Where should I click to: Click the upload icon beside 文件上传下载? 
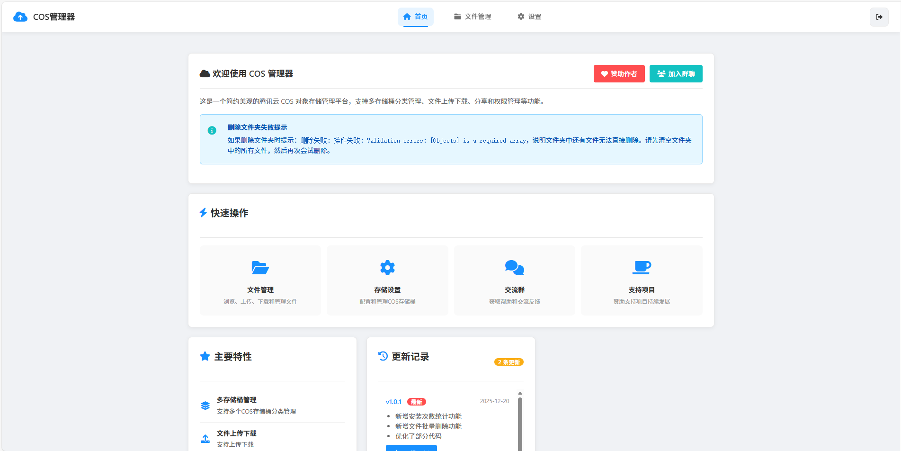205,438
